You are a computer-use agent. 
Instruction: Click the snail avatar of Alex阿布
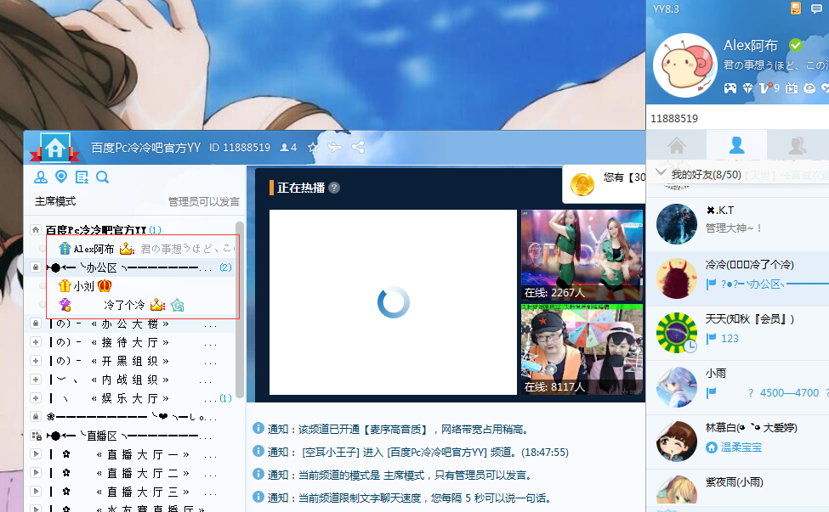685,65
